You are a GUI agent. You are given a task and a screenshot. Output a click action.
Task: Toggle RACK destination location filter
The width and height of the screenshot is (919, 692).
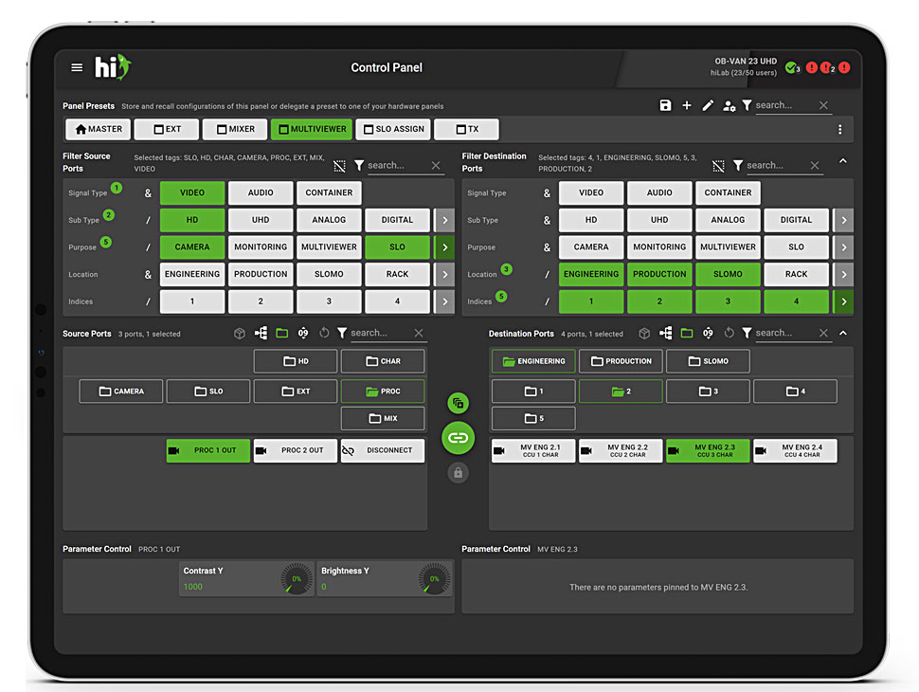(x=796, y=274)
